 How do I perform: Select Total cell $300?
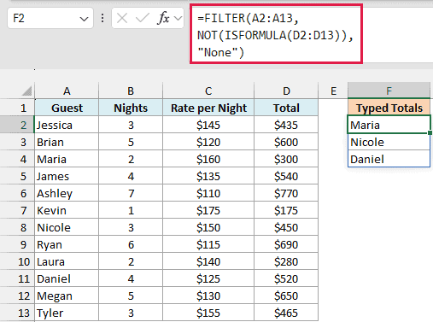286,159
